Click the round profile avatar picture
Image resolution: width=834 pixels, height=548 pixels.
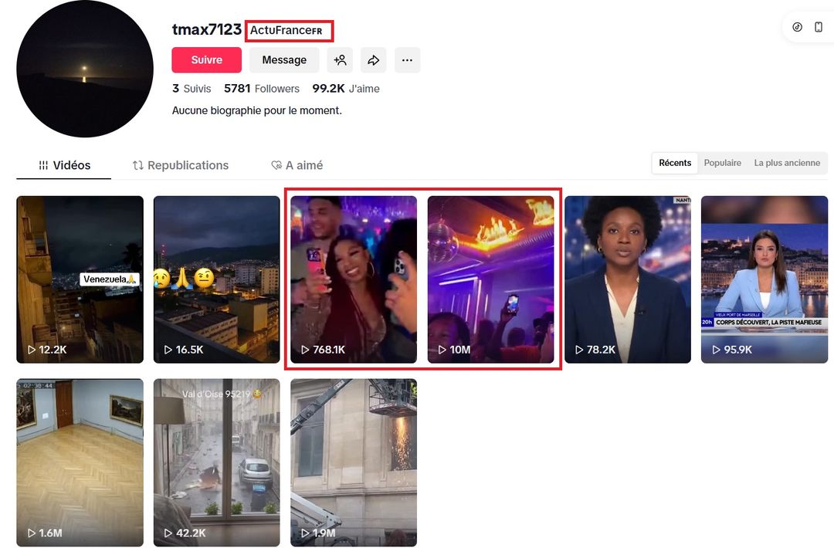pyautogui.click(x=85, y=69)
